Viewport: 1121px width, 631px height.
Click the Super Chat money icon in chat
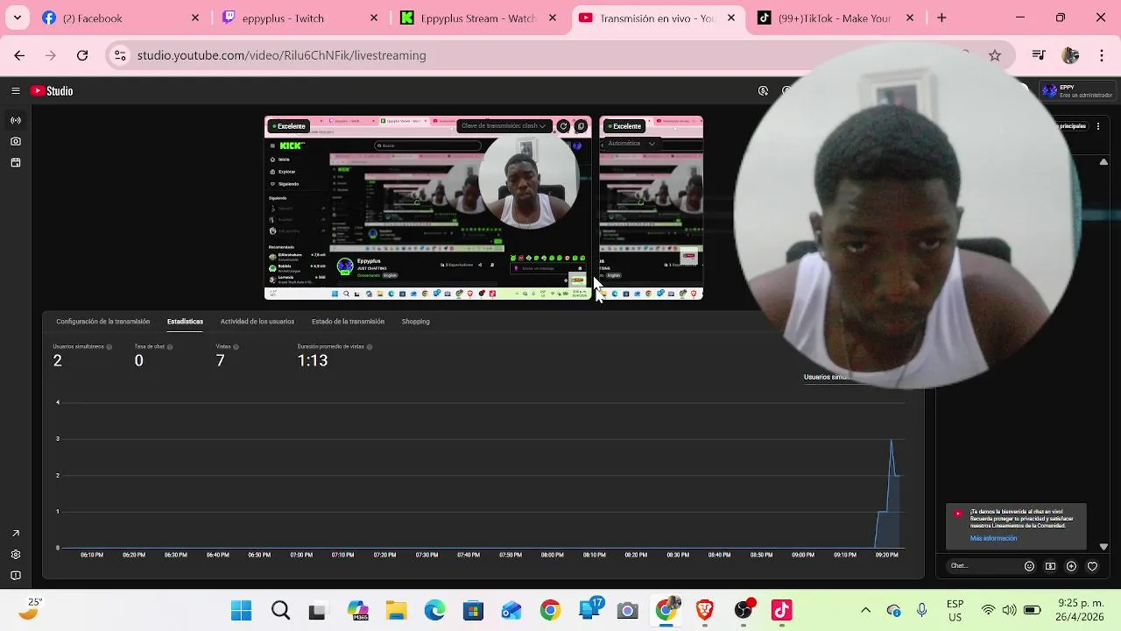click(x=1050, y=566)
